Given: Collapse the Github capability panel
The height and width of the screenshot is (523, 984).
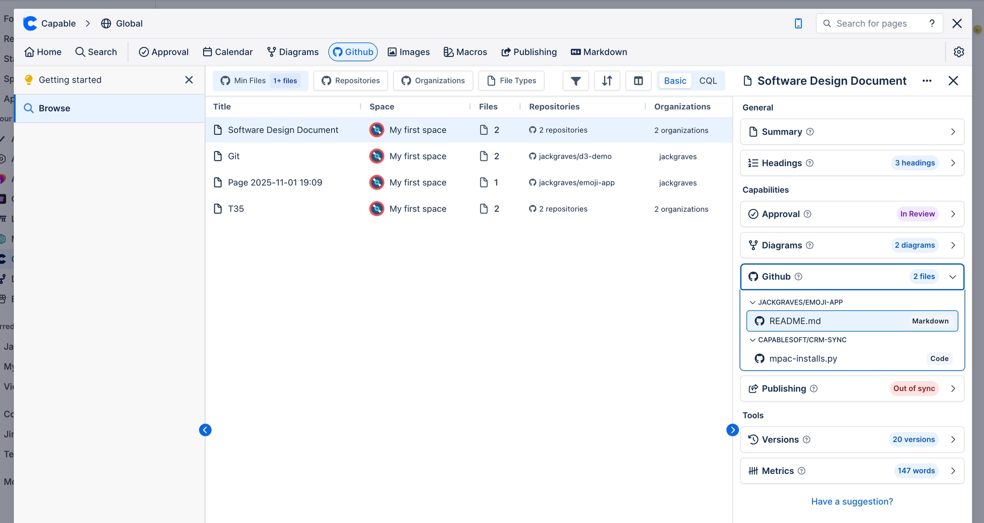Looking at the screenshot, I should (x=952, y=277).
